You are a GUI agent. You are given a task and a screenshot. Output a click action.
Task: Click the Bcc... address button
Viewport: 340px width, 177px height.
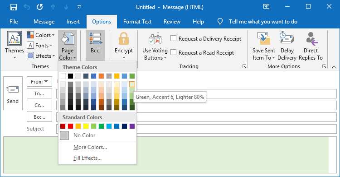pyautogui.click(x=39, y=117)
